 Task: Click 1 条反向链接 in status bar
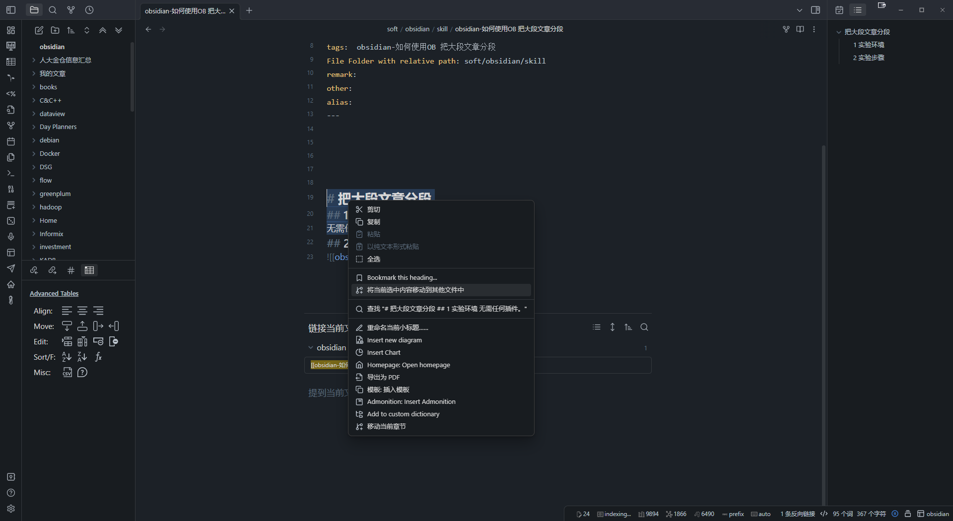[x=798, y=514]
